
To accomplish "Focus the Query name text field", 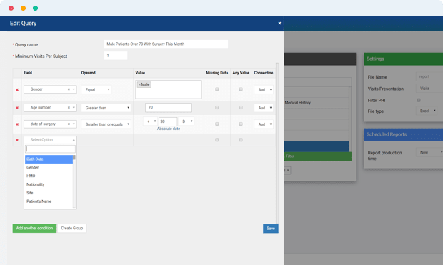I will click(166, 44).
